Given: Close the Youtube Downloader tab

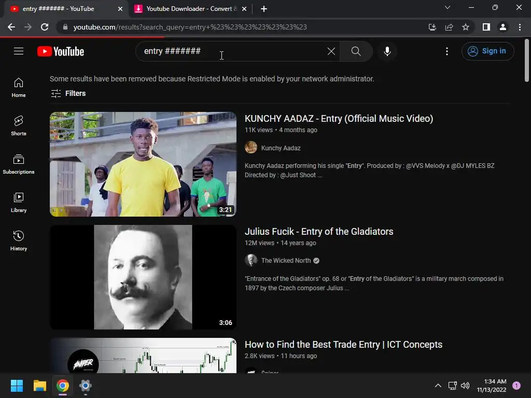Looking at the screenshot, I should [244, 9].
